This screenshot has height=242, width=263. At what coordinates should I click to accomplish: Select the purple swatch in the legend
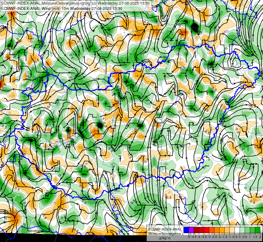tap(191, 230)
